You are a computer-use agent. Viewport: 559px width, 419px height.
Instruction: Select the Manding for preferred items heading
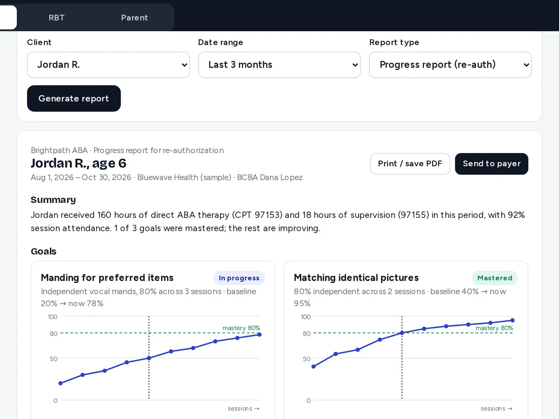coord(107,278)
